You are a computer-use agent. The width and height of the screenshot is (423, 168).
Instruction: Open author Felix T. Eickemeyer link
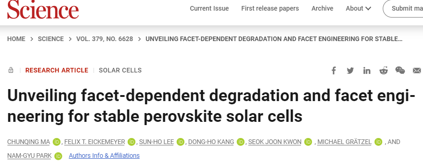click(x=94, y=142)
